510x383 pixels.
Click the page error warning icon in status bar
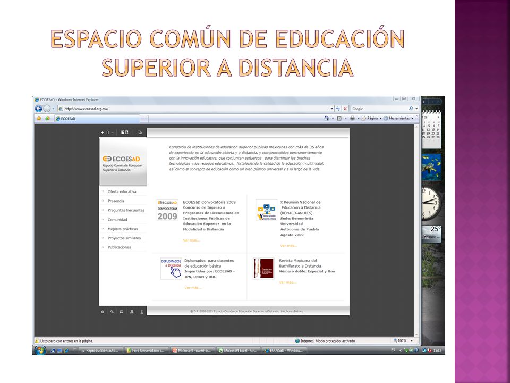(x=37, y=341)
